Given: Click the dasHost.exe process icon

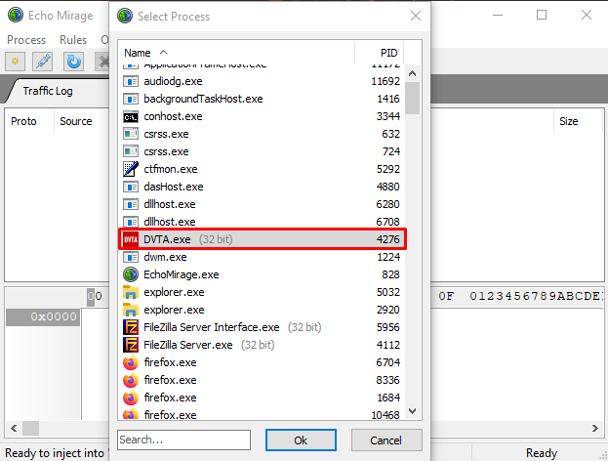Looking at the screenshot, I should pyautogui.click(x=131, y=187).
